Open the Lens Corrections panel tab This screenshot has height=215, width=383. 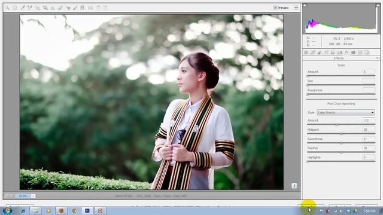coord(340,53)
